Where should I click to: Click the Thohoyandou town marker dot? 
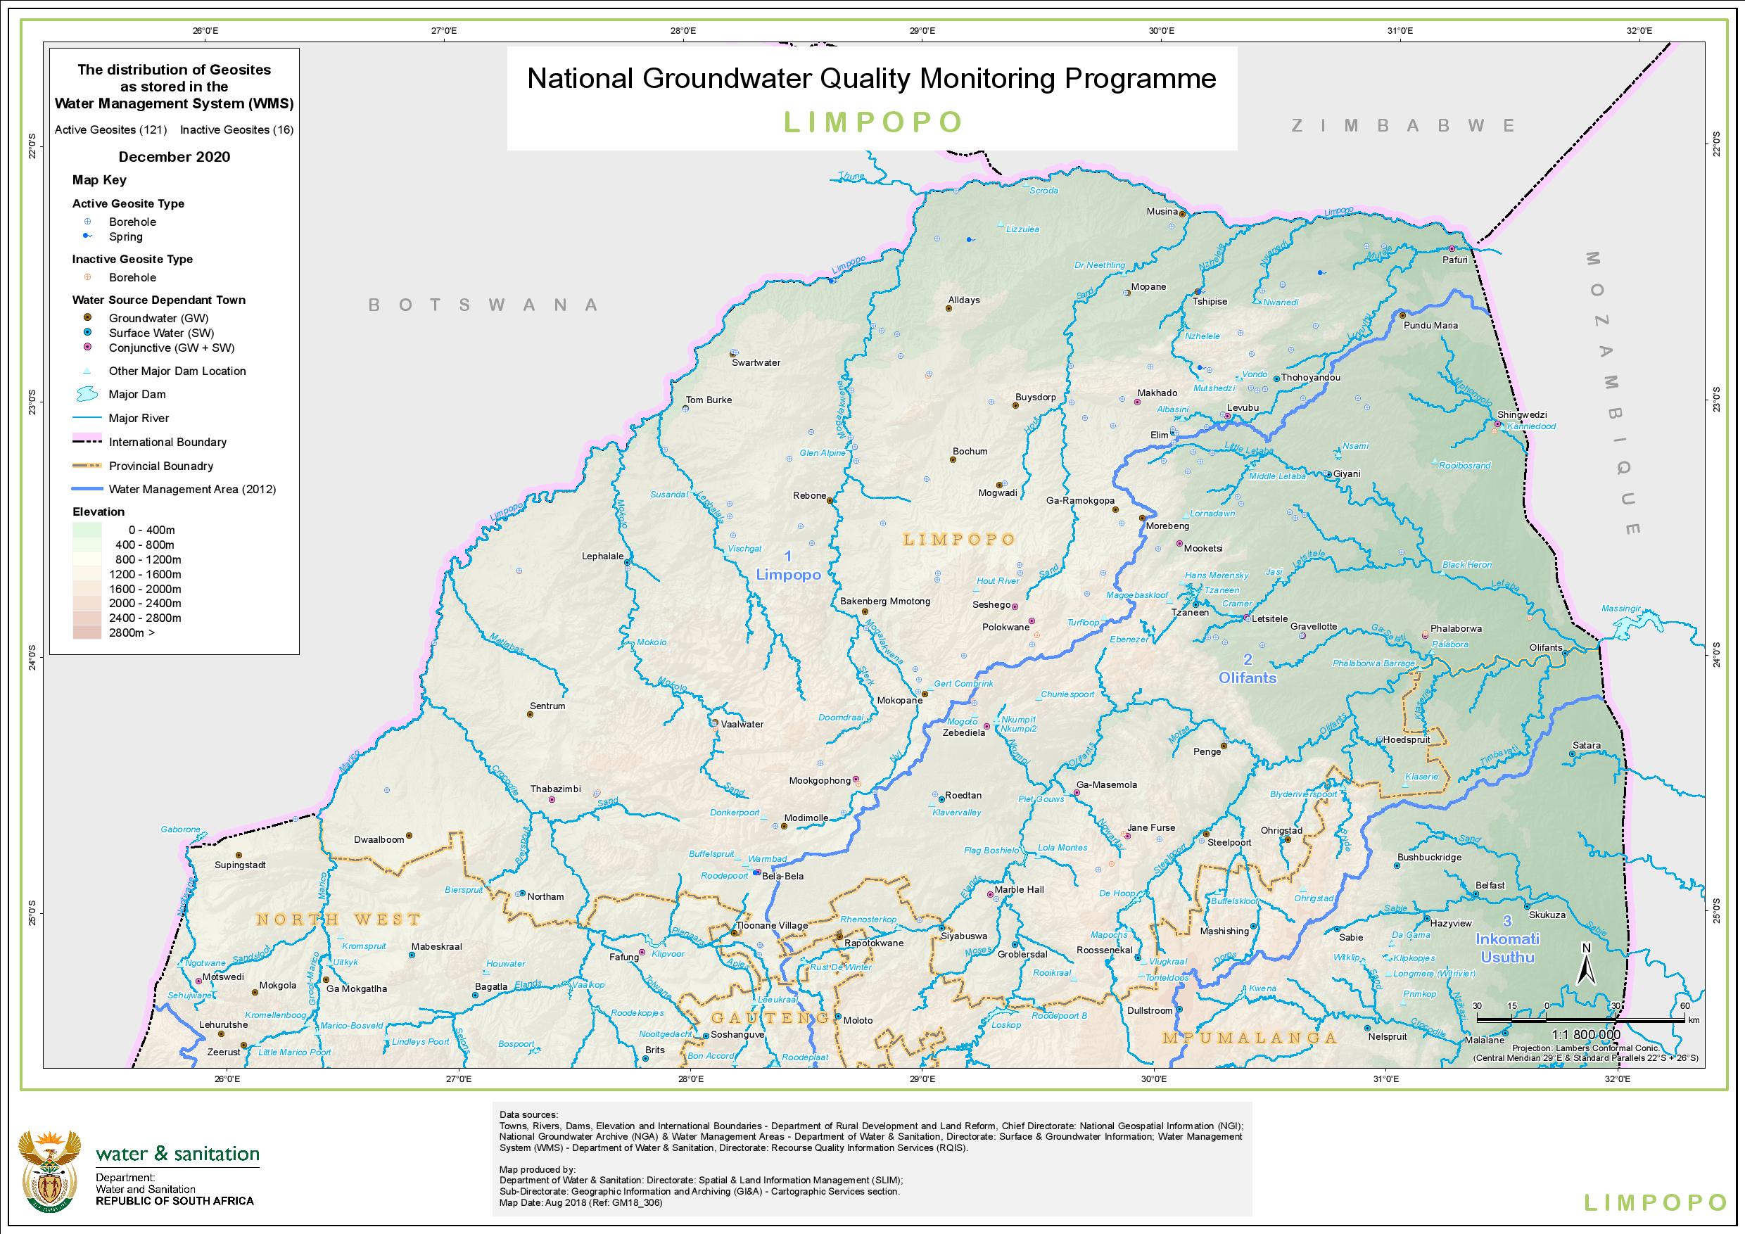pos(1276,379)
